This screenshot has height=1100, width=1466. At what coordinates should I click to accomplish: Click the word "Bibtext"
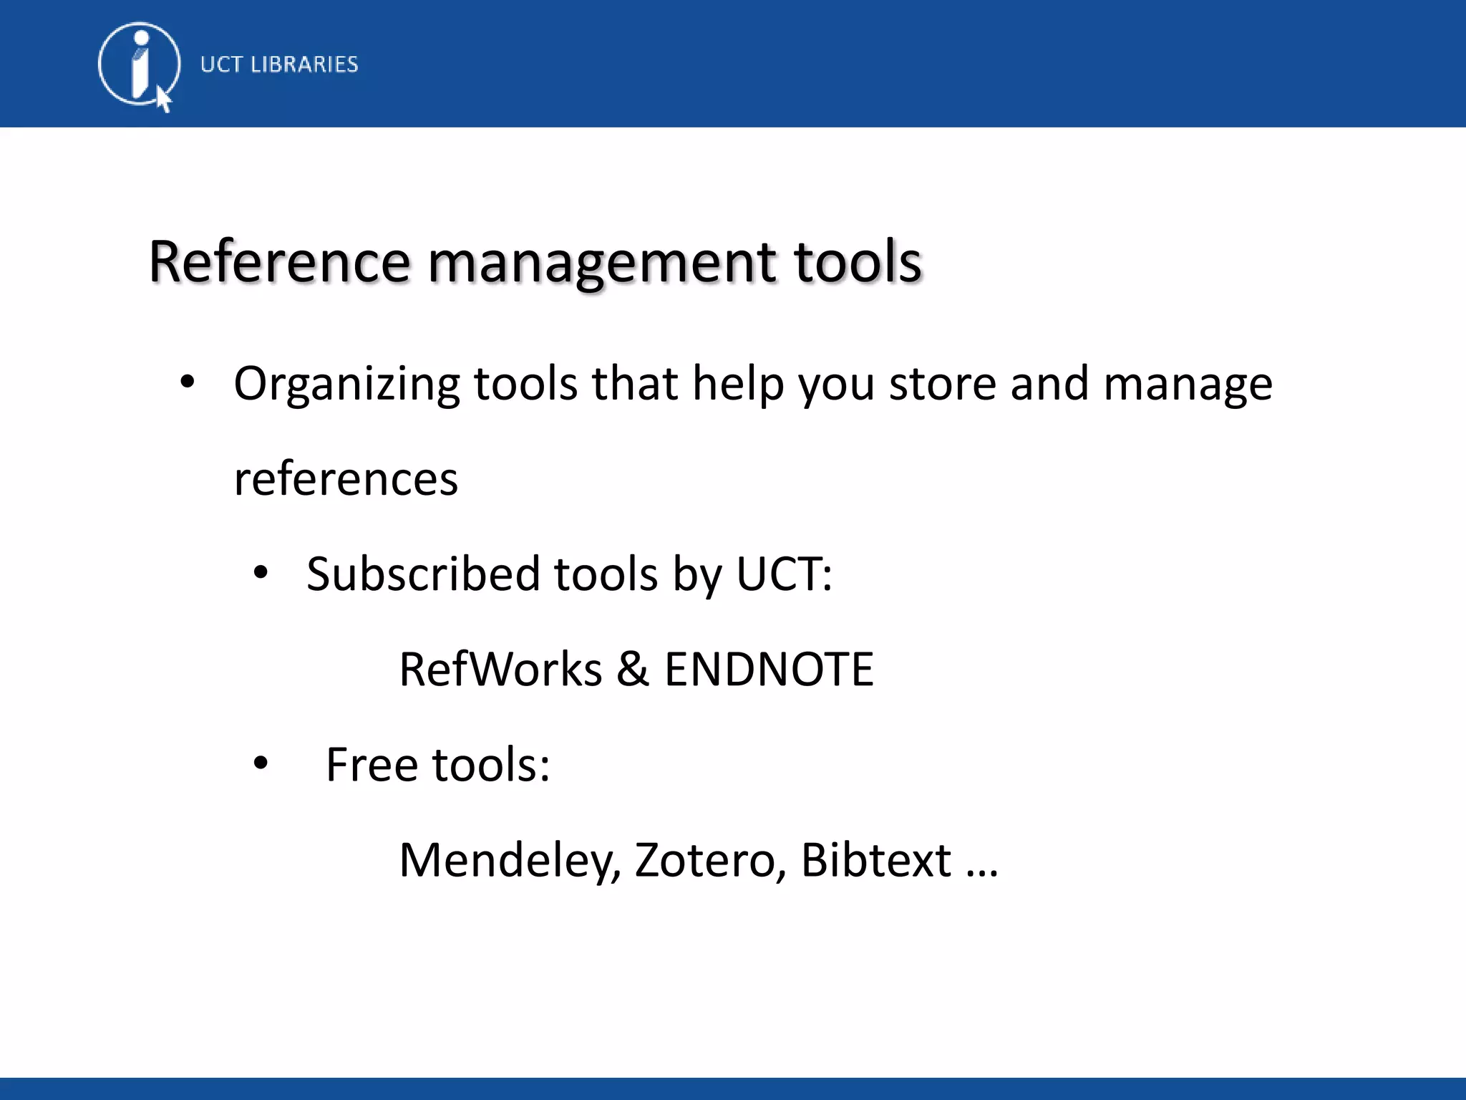[x=875, y=860]
